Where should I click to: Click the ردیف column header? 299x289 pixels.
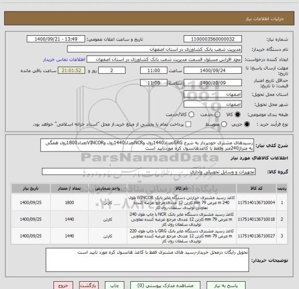pos(282,188)
